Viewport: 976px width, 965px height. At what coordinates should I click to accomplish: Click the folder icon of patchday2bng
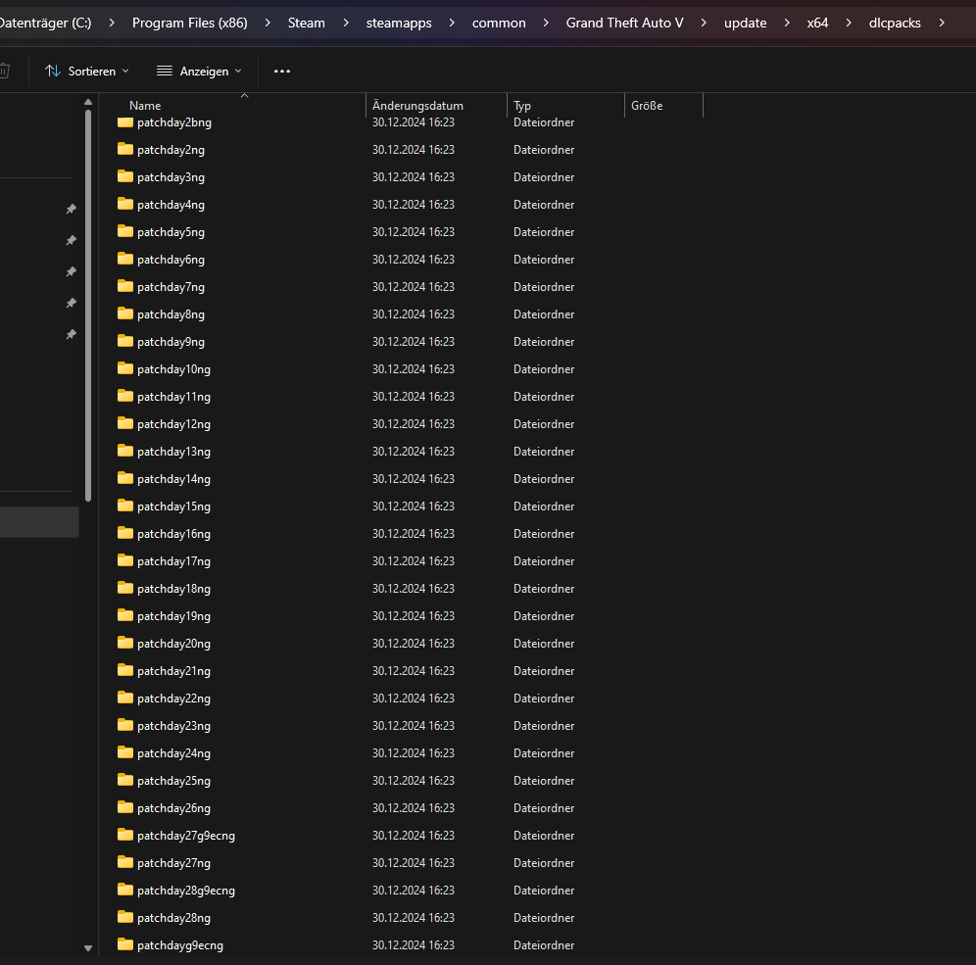pos(124,122)
